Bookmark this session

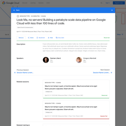pos(41,38)
